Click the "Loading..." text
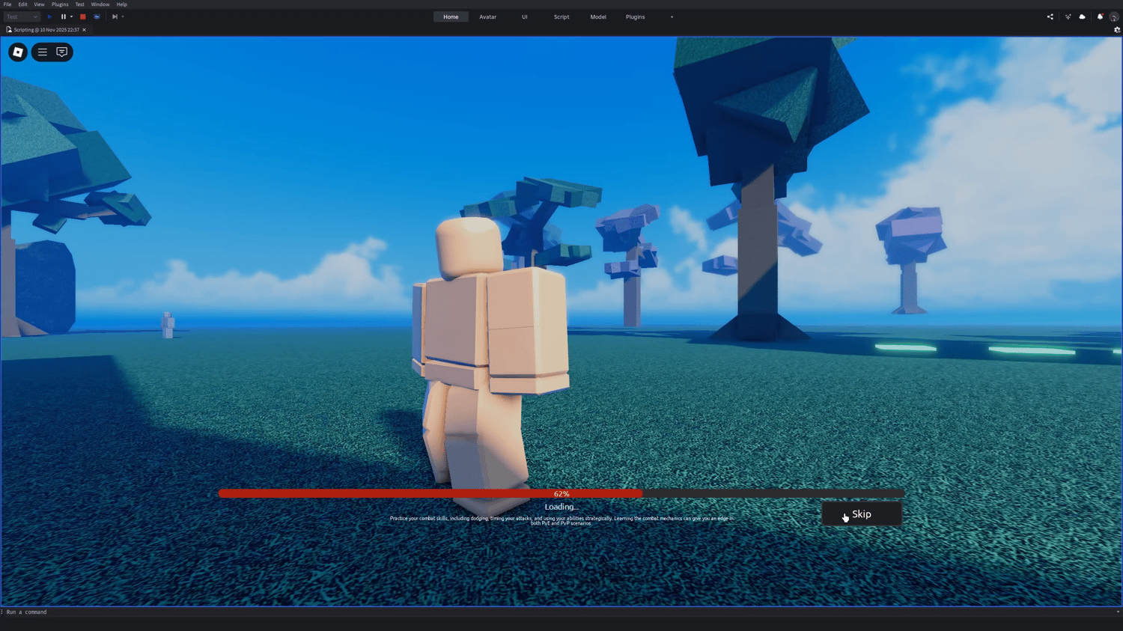 (561, 507)
